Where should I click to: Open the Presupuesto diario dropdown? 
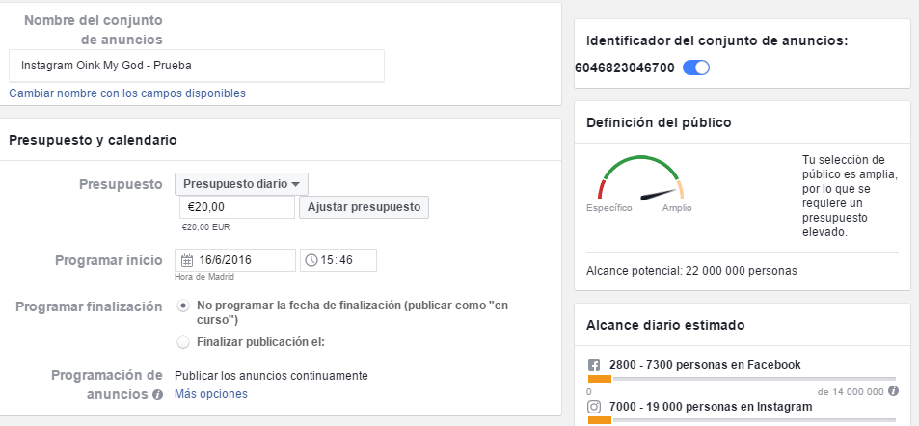[241, 184]
